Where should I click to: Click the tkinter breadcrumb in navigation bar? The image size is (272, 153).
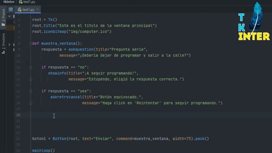[9, 2]
